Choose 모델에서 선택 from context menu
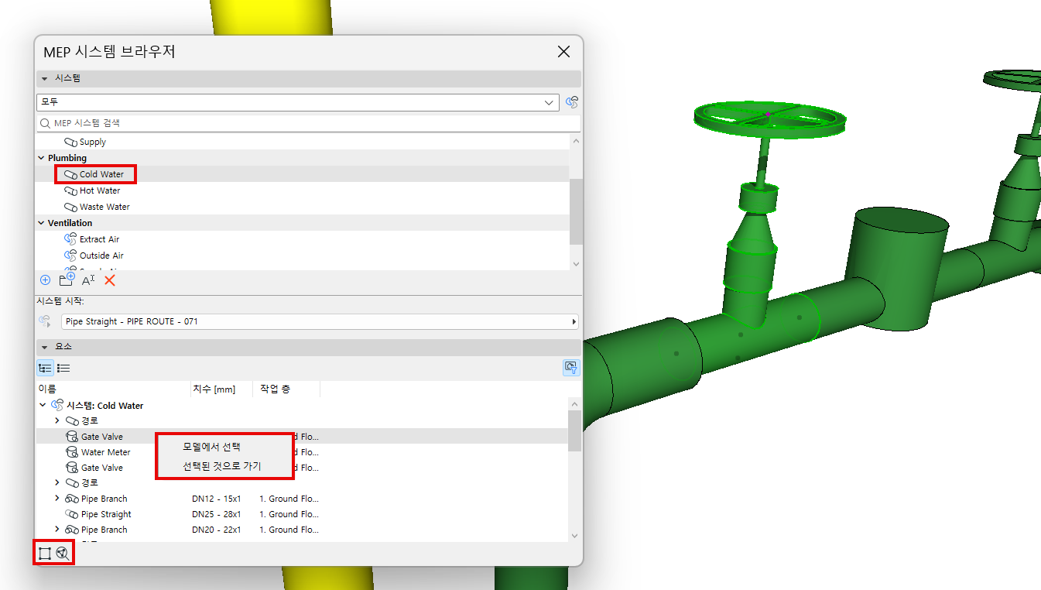 [x=212, y=447]
